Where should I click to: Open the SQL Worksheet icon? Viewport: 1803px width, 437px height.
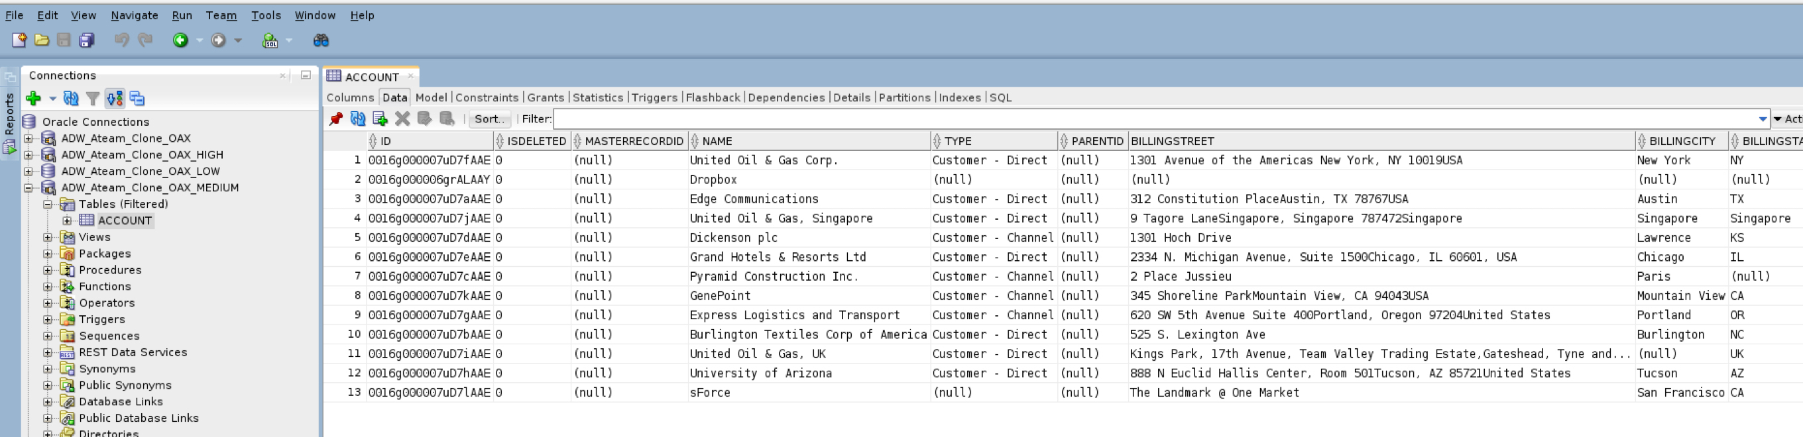click(x=270, y=40)
